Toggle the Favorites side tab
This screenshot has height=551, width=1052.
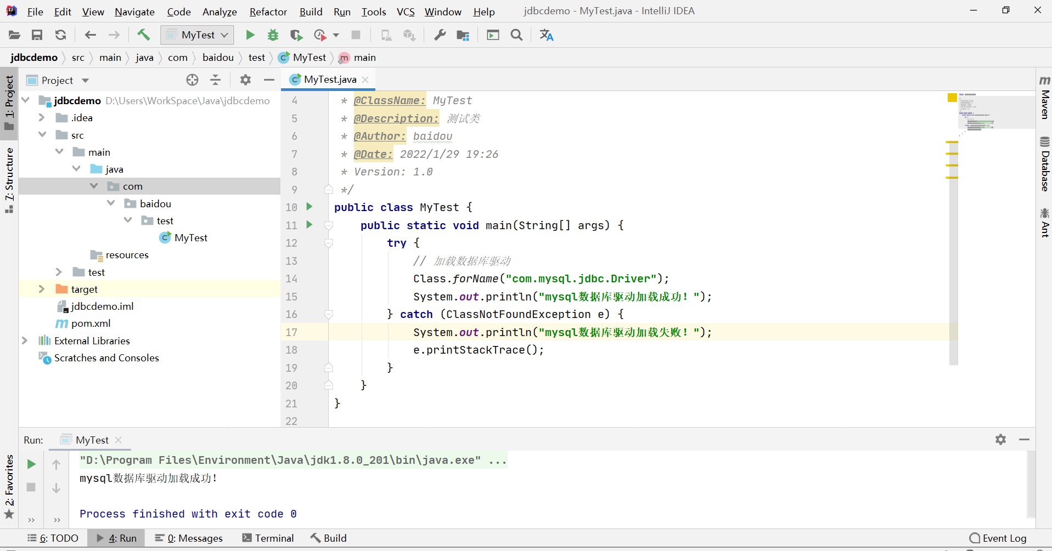9,487
